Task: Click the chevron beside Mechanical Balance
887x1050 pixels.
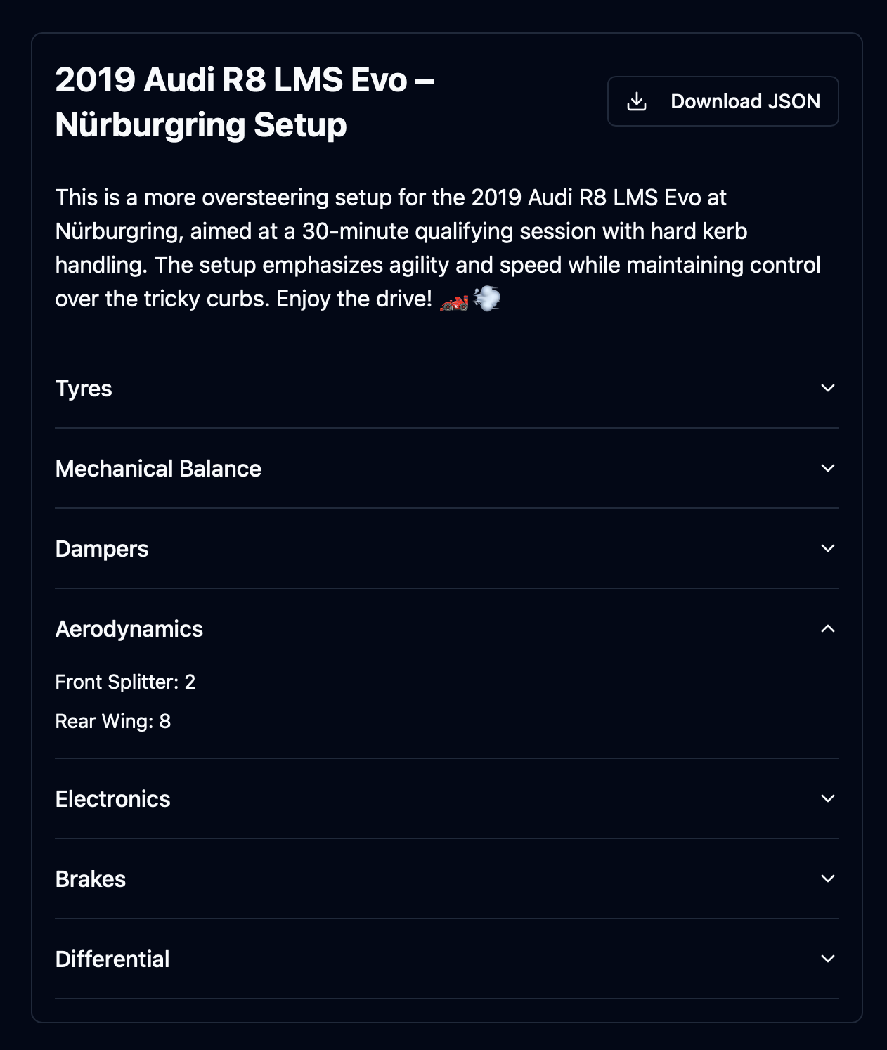Action: [x=828, y=467]
